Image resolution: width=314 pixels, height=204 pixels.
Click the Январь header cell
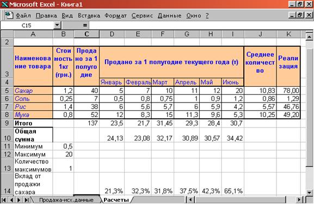[112, 82]
